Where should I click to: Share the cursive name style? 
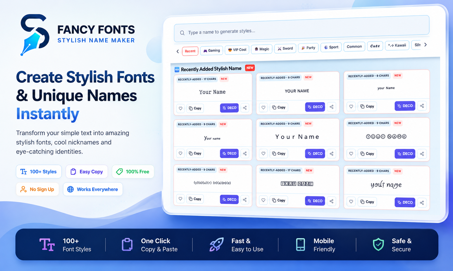pyautogui.click(x=422, y=203)
